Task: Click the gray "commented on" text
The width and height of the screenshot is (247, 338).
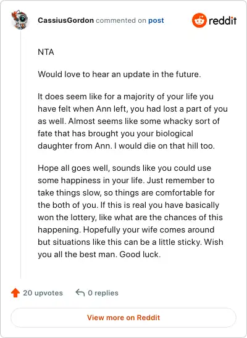Action: pos(121,20)
